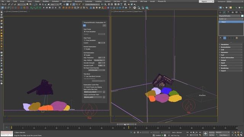Close the Resimulation floating panel
Image resolution: width=244 pixels, height=137 pixels.
(105, 22)
